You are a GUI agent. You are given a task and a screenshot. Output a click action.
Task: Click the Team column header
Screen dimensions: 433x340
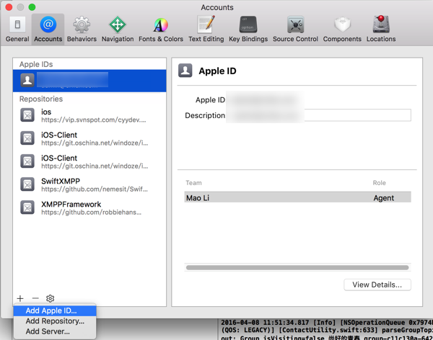tap(193, 183)
